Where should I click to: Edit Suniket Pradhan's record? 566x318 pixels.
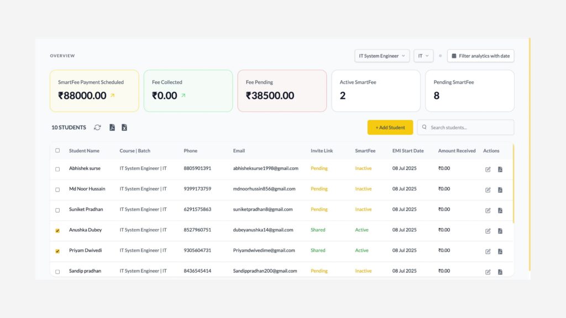click(488, 210)
